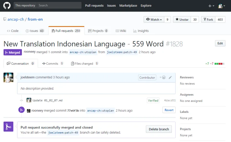This screenshot has width=231, height=142.
Task: Open the from-en repository link
Action: [x=35, y=19]
